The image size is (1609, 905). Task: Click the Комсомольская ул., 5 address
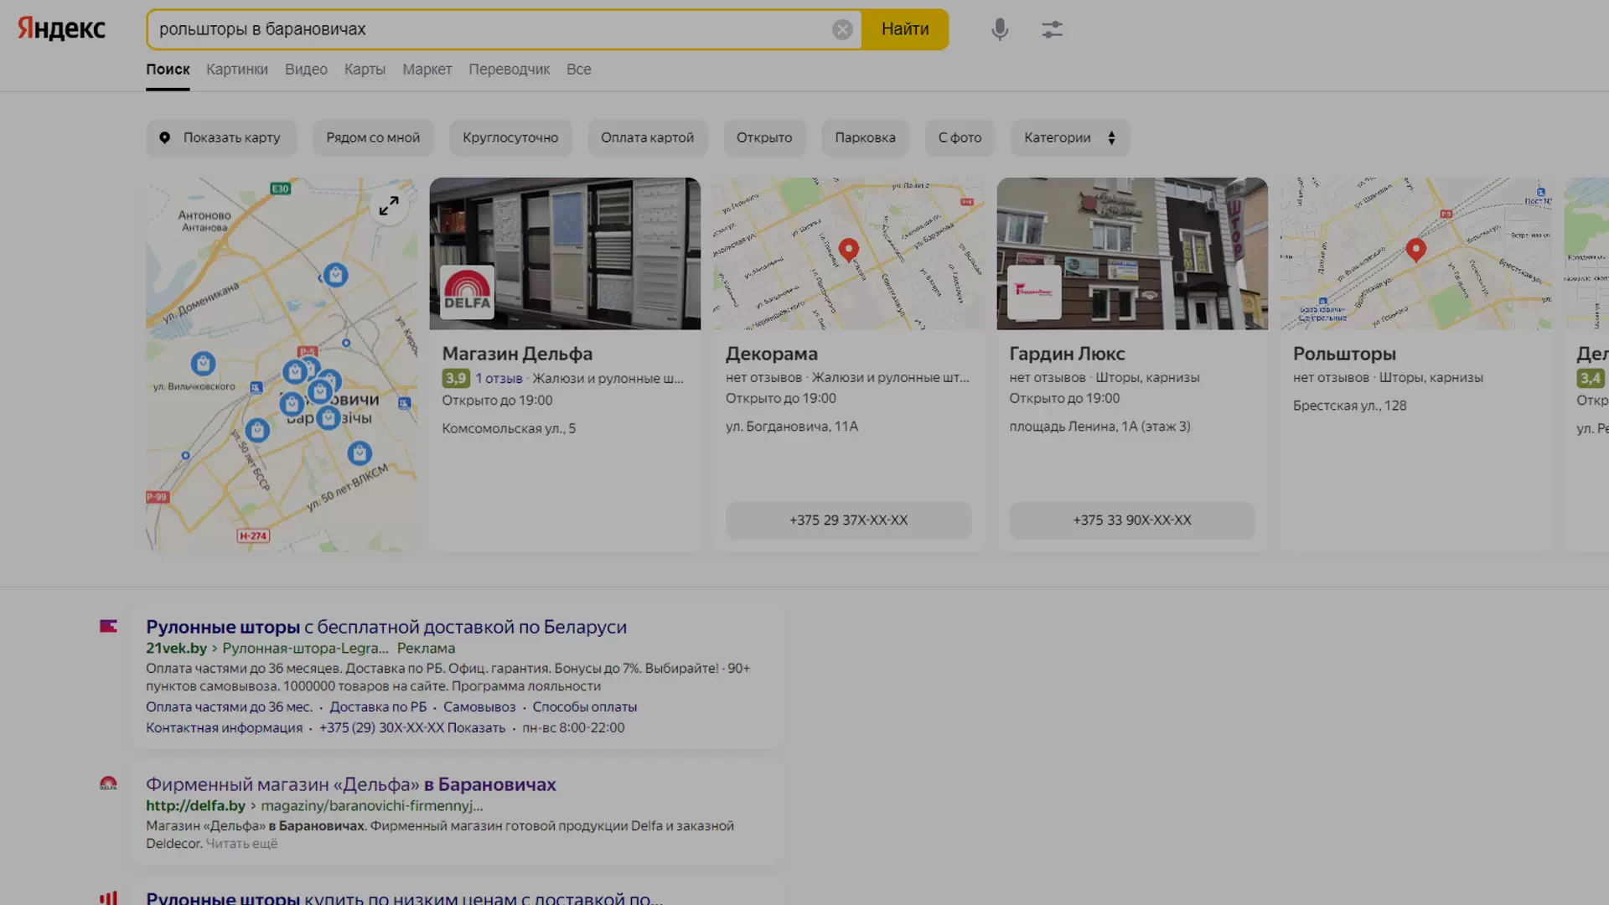click(x=509, y=428)
